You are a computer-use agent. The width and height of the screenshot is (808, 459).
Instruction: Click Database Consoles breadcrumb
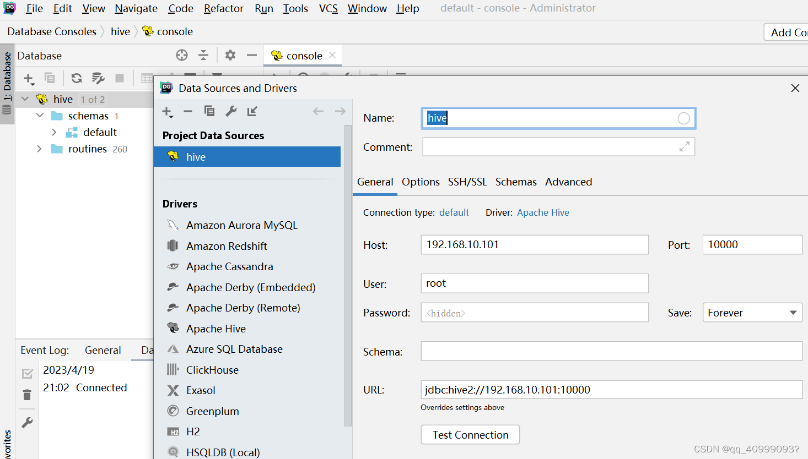click(52, 31)
